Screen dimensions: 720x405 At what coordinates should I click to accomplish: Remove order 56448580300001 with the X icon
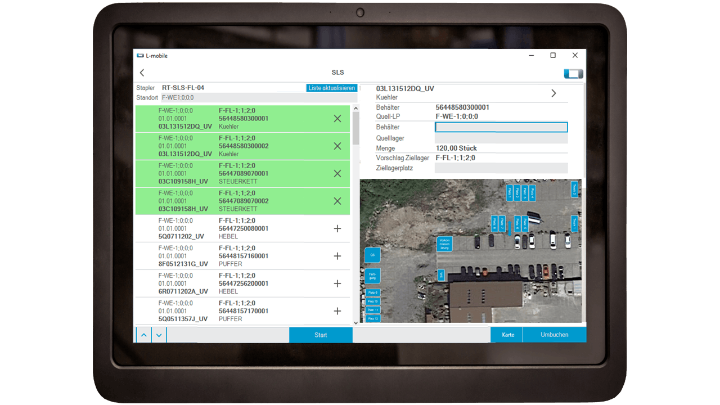337,119
